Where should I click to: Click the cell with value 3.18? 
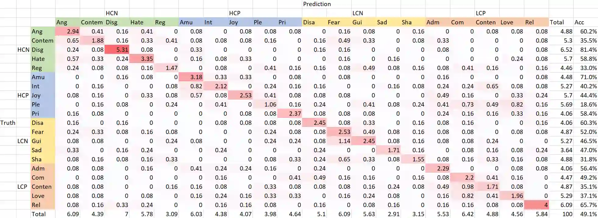(x=191, y=77)
